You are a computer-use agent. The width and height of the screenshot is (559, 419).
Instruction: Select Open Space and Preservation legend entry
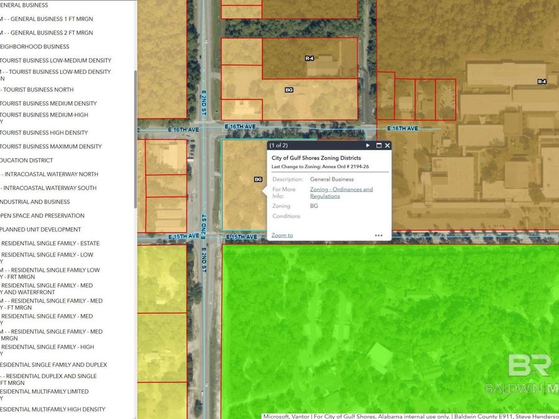click(42, 215)
